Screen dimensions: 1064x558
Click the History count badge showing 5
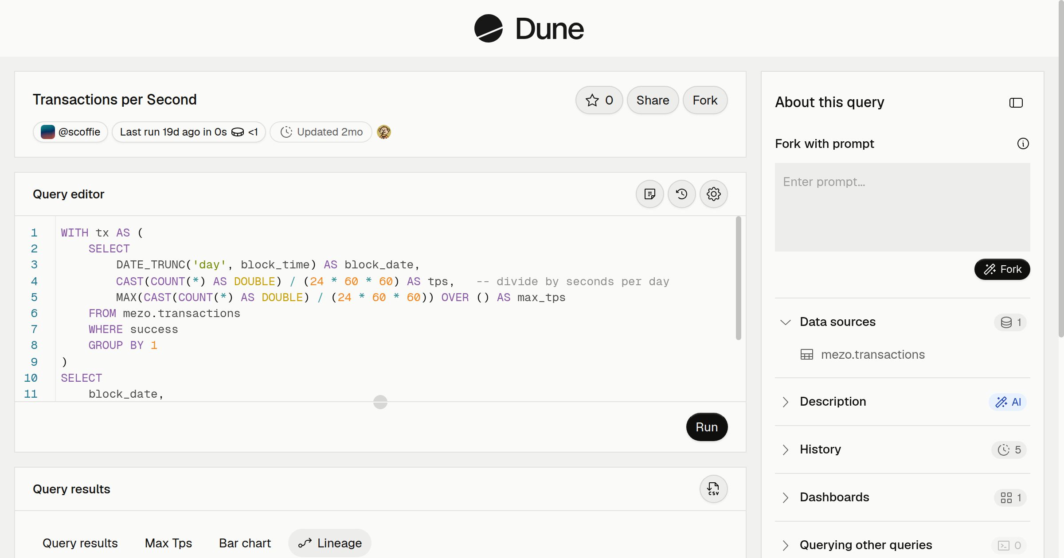(1009, 450)
